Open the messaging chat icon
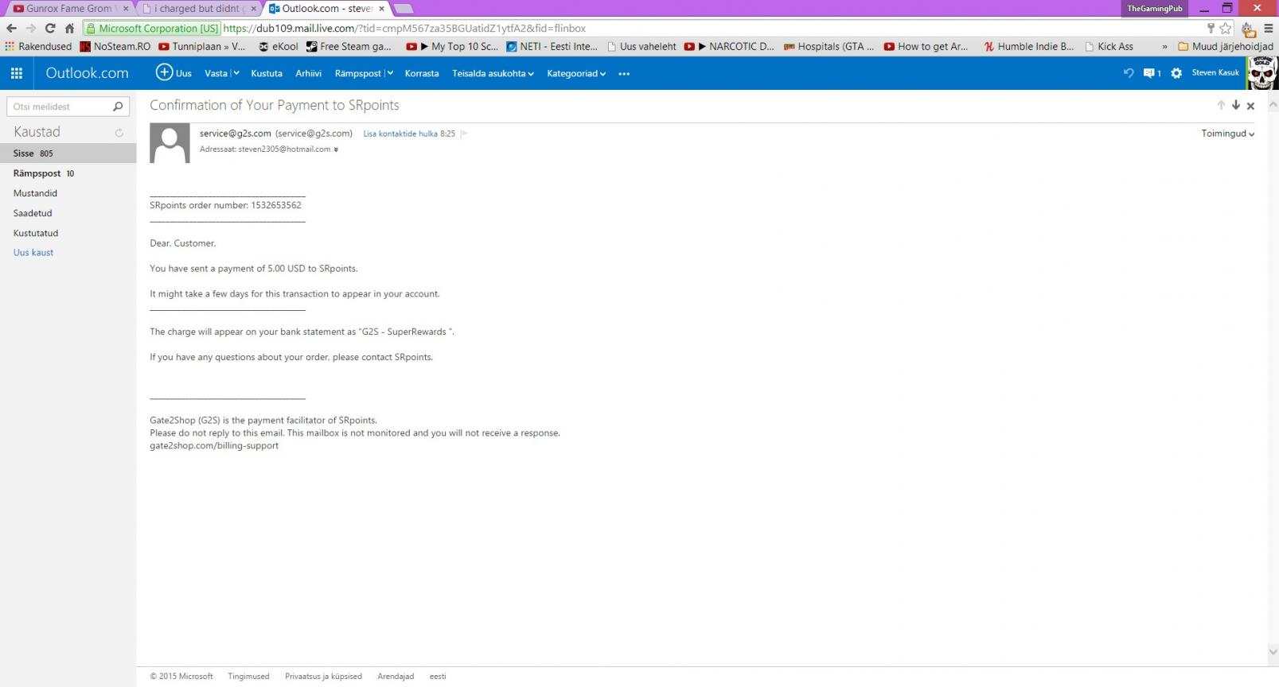Image resolution: width=1279 pixels, height=687 pixels. point(1149,73)
